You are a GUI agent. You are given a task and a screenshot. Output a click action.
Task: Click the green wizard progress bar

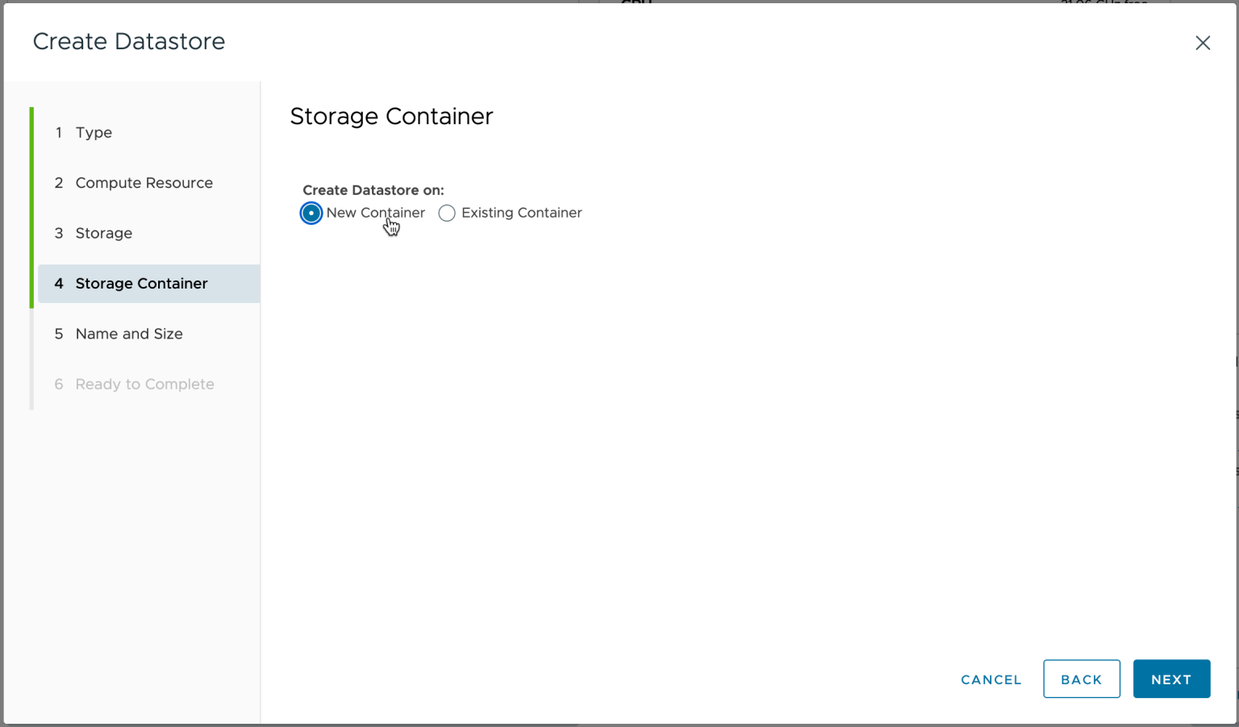pos(31,207)
